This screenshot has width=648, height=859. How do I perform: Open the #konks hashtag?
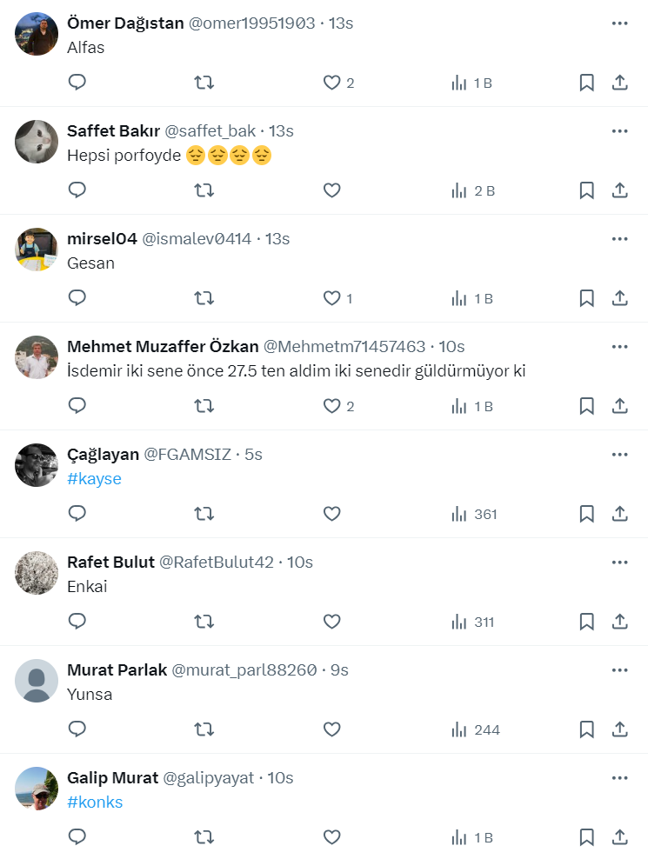click(95, 802)
